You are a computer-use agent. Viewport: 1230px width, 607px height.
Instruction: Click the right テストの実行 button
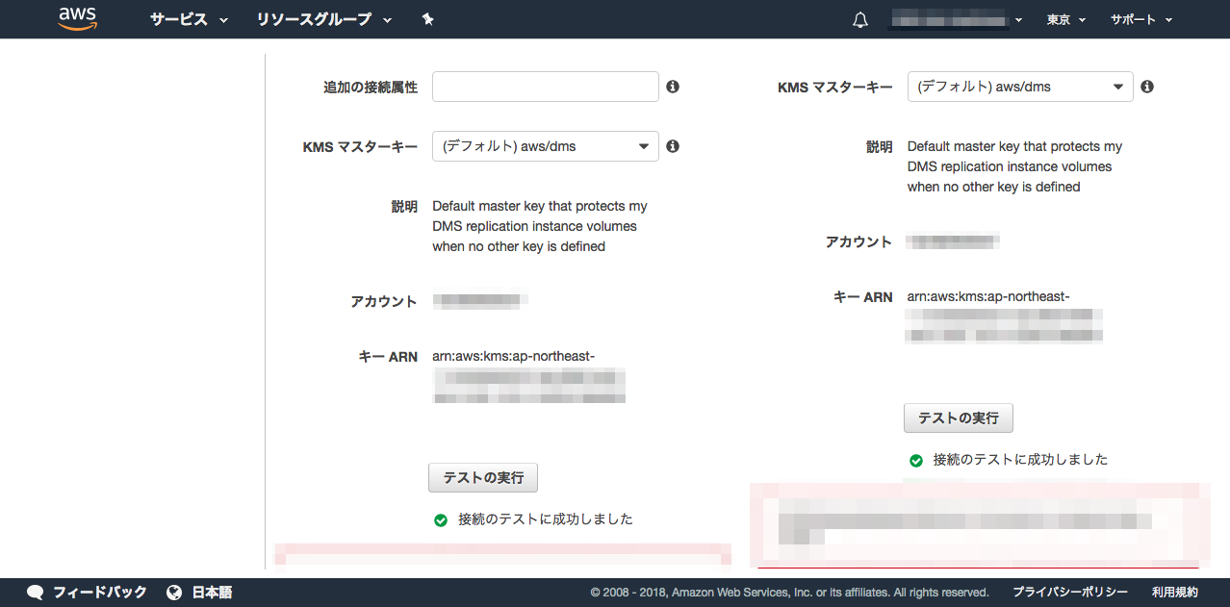pyautogui.click(x=958, y=417)
